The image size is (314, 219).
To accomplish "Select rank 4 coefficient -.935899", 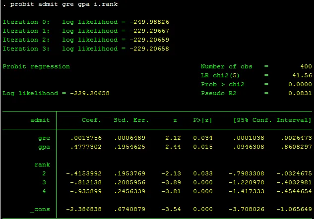I will [x=86, y=191].
